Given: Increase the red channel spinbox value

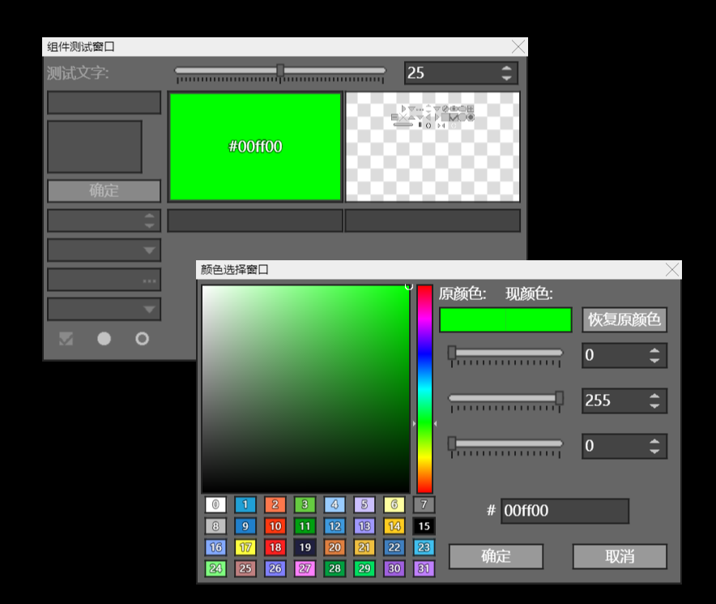Looking at the screenshot, I should pos(654,351).
